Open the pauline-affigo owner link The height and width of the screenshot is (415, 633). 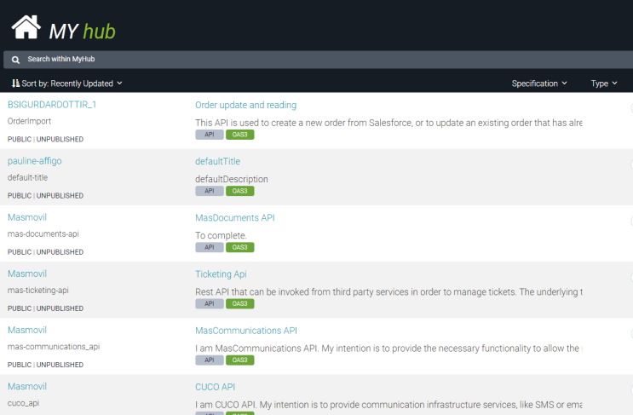(35, 161)
